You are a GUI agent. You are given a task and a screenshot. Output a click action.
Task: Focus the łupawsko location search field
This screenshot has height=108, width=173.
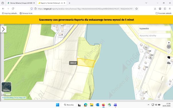(155, 29)
